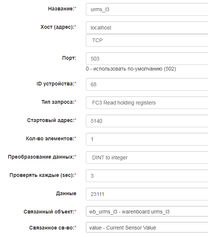
Task: Click the Преобразование данных label
Action: click(x=42, y=157)
